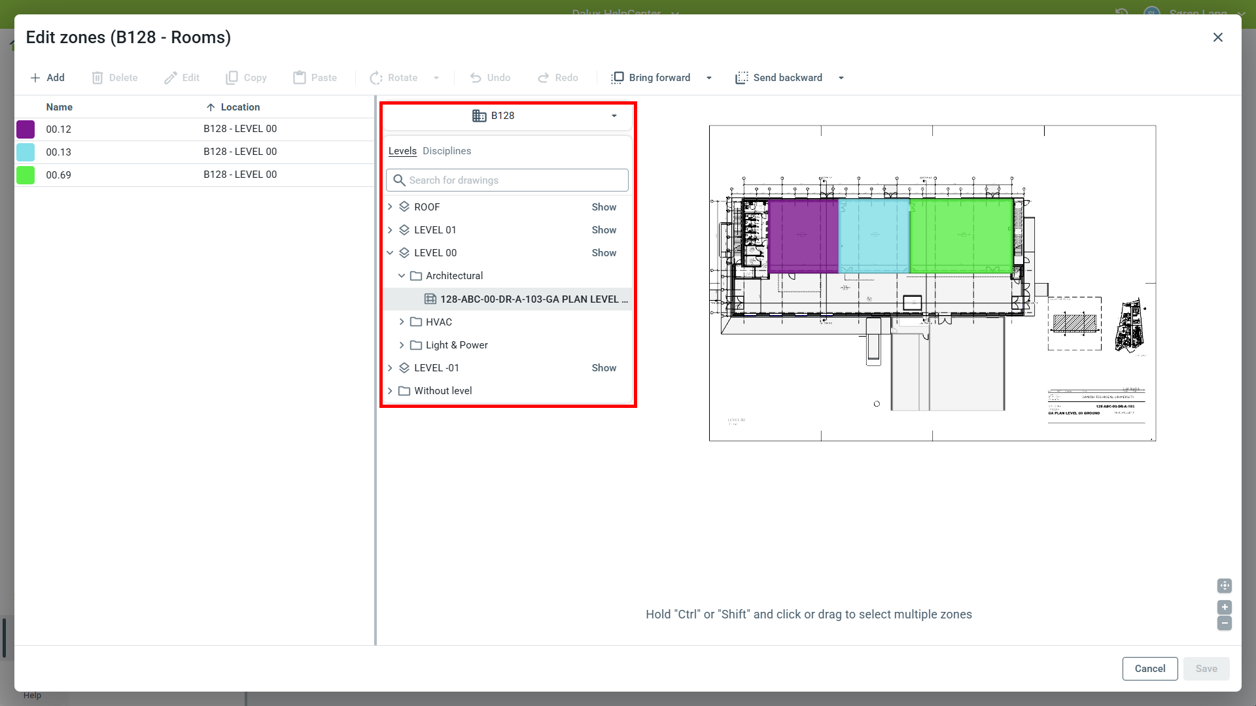Click the zoom in plus icon
This screenshot has width=1256, height=706.
click(x=1225, y=607)
